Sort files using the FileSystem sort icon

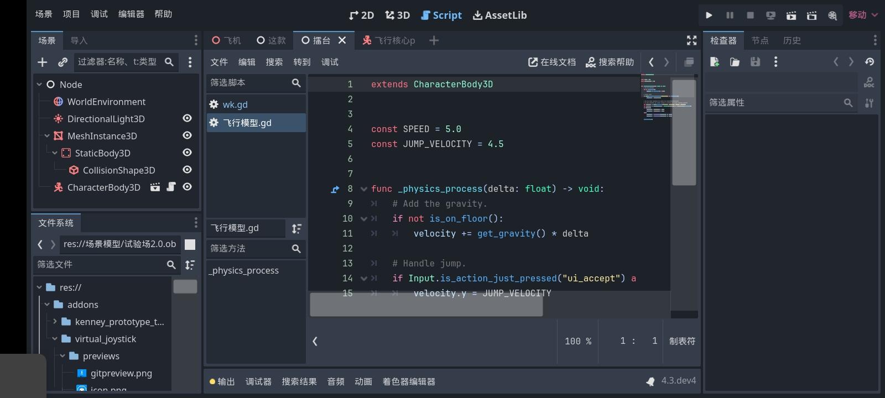tap(190, 265)
